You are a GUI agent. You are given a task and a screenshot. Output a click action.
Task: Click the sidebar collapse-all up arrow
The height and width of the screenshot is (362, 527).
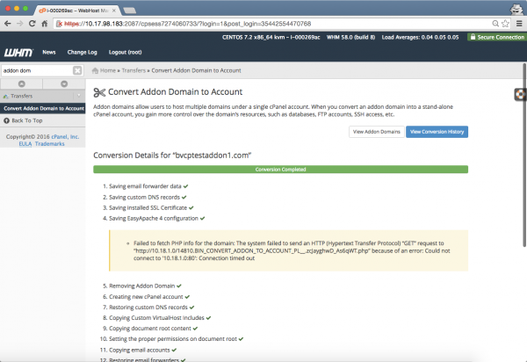point(21,83)
